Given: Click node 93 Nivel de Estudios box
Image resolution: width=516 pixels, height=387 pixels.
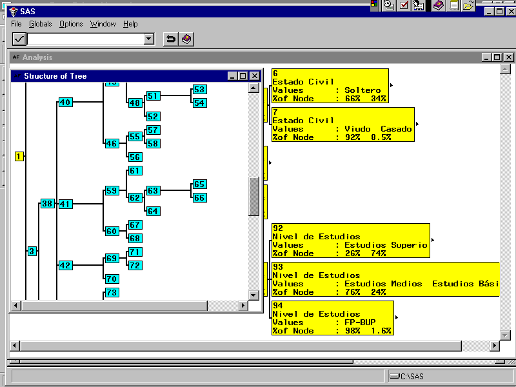Looking at the screenshot, I should coord(384,279).
